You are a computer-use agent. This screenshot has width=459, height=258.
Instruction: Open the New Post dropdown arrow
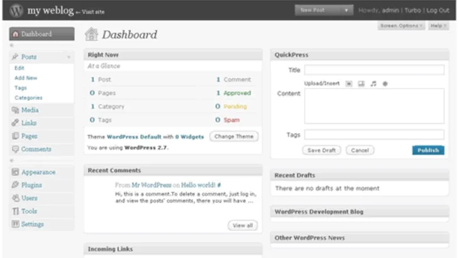346,10
